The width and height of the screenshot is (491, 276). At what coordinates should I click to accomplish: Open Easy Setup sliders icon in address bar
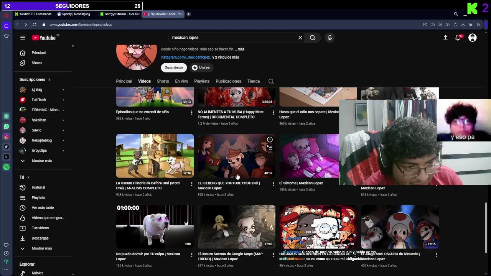pyautogui.click(x=471, y=25)
